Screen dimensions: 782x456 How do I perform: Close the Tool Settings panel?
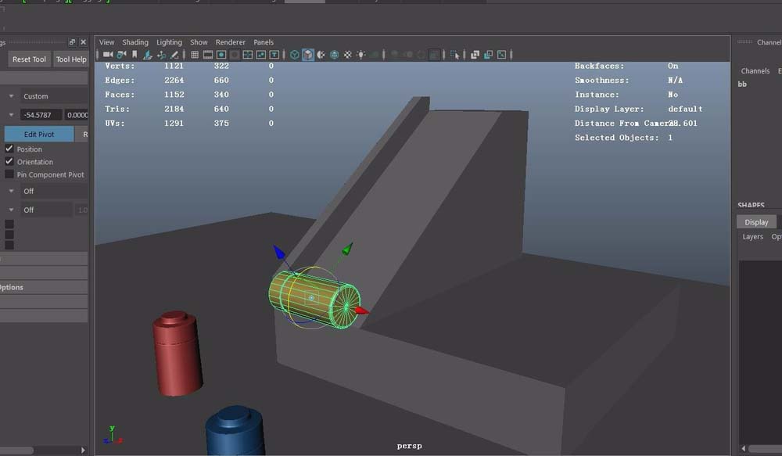pos(84,42)
